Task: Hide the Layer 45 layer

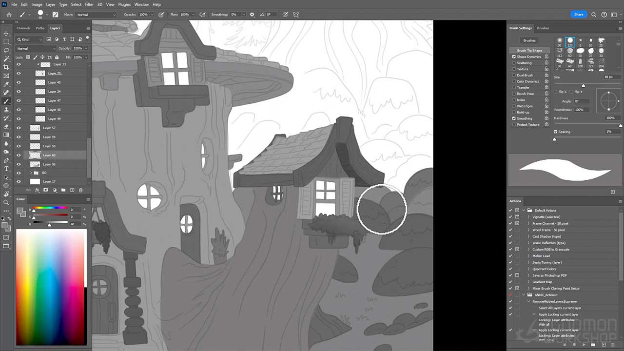Action: coord(19,82)
